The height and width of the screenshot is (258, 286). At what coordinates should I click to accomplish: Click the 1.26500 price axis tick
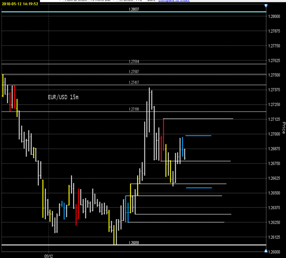[x=274, y=193]
